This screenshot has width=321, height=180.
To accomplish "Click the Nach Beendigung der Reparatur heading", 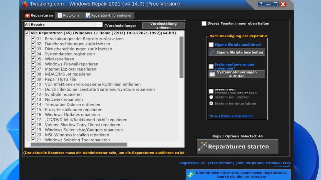I will click(238, 36).
